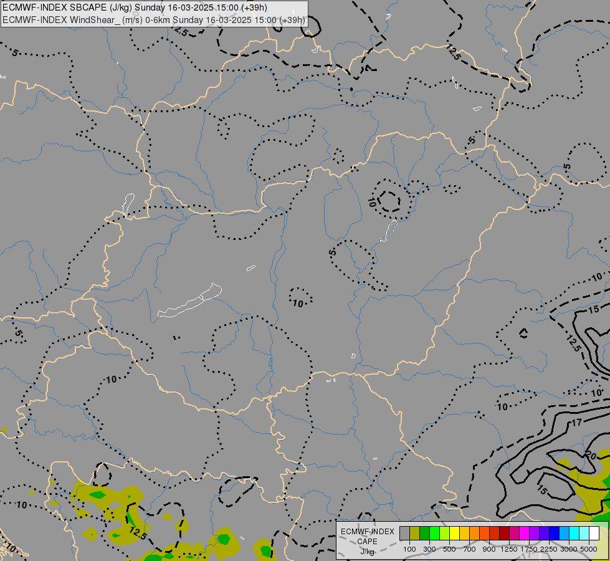Screen dimensions: 610x561
Task: Choose the magenta legend swatch before 1750
Action: [x=525, y=533]
